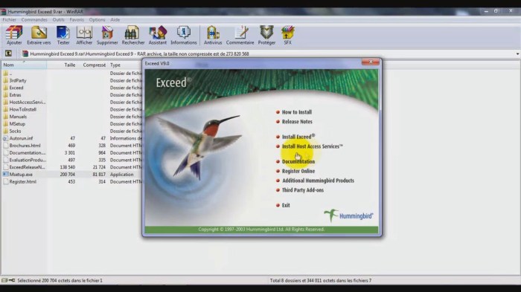The width and height of the screenshot is (521, 292).
Task: Select the Exceed folder in list
Action: coord(16,88)
